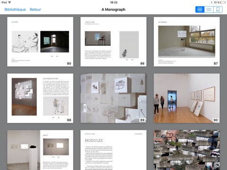This screenshot has height=170, width=227.
Task: Open the MODULES page thumbnail
Action: (113, 150)
